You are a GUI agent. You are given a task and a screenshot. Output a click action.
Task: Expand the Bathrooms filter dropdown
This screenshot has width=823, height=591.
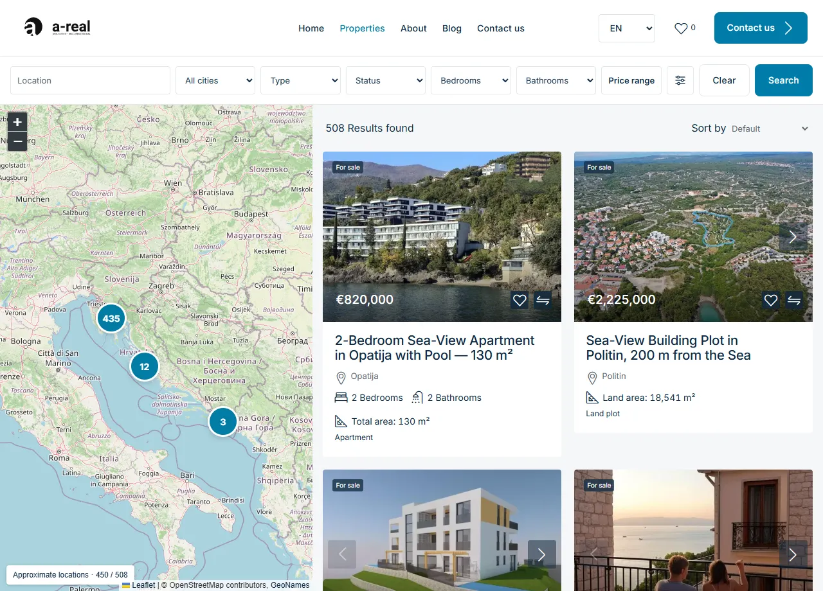556,80
